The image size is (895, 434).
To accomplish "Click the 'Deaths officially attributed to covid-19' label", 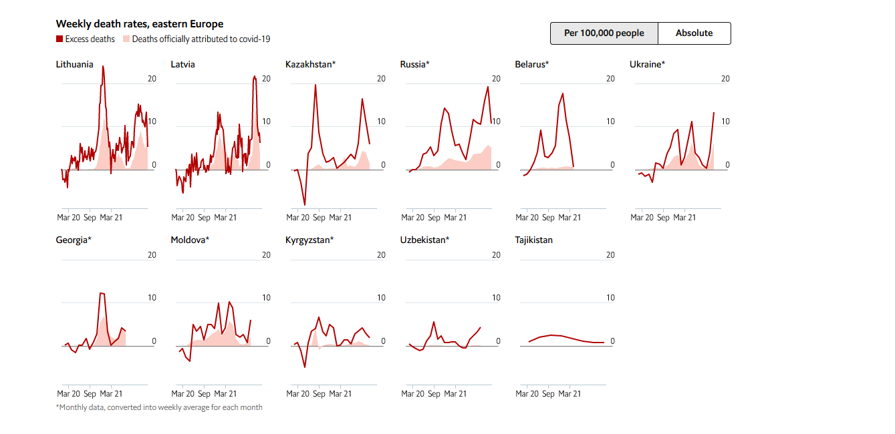I will point(201,39).
